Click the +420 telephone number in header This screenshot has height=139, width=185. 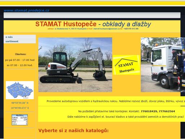click(131, 29)
